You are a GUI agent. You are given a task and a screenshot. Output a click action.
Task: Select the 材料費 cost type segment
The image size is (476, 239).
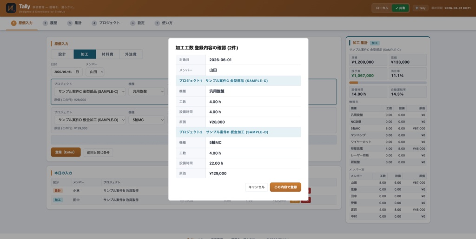[107, 54]
